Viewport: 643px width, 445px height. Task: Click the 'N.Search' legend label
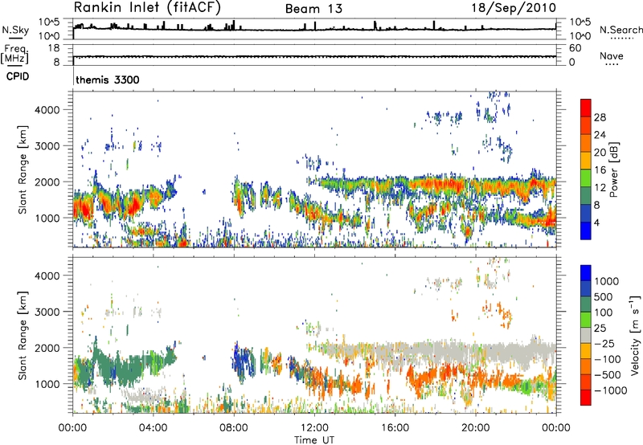[620, 30]
